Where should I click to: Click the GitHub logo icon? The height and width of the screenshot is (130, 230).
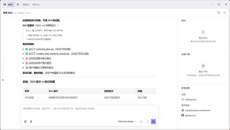pos(183,115)
